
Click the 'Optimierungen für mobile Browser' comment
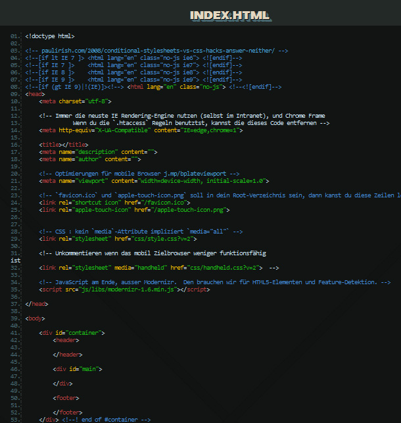[x=139, y=174]
